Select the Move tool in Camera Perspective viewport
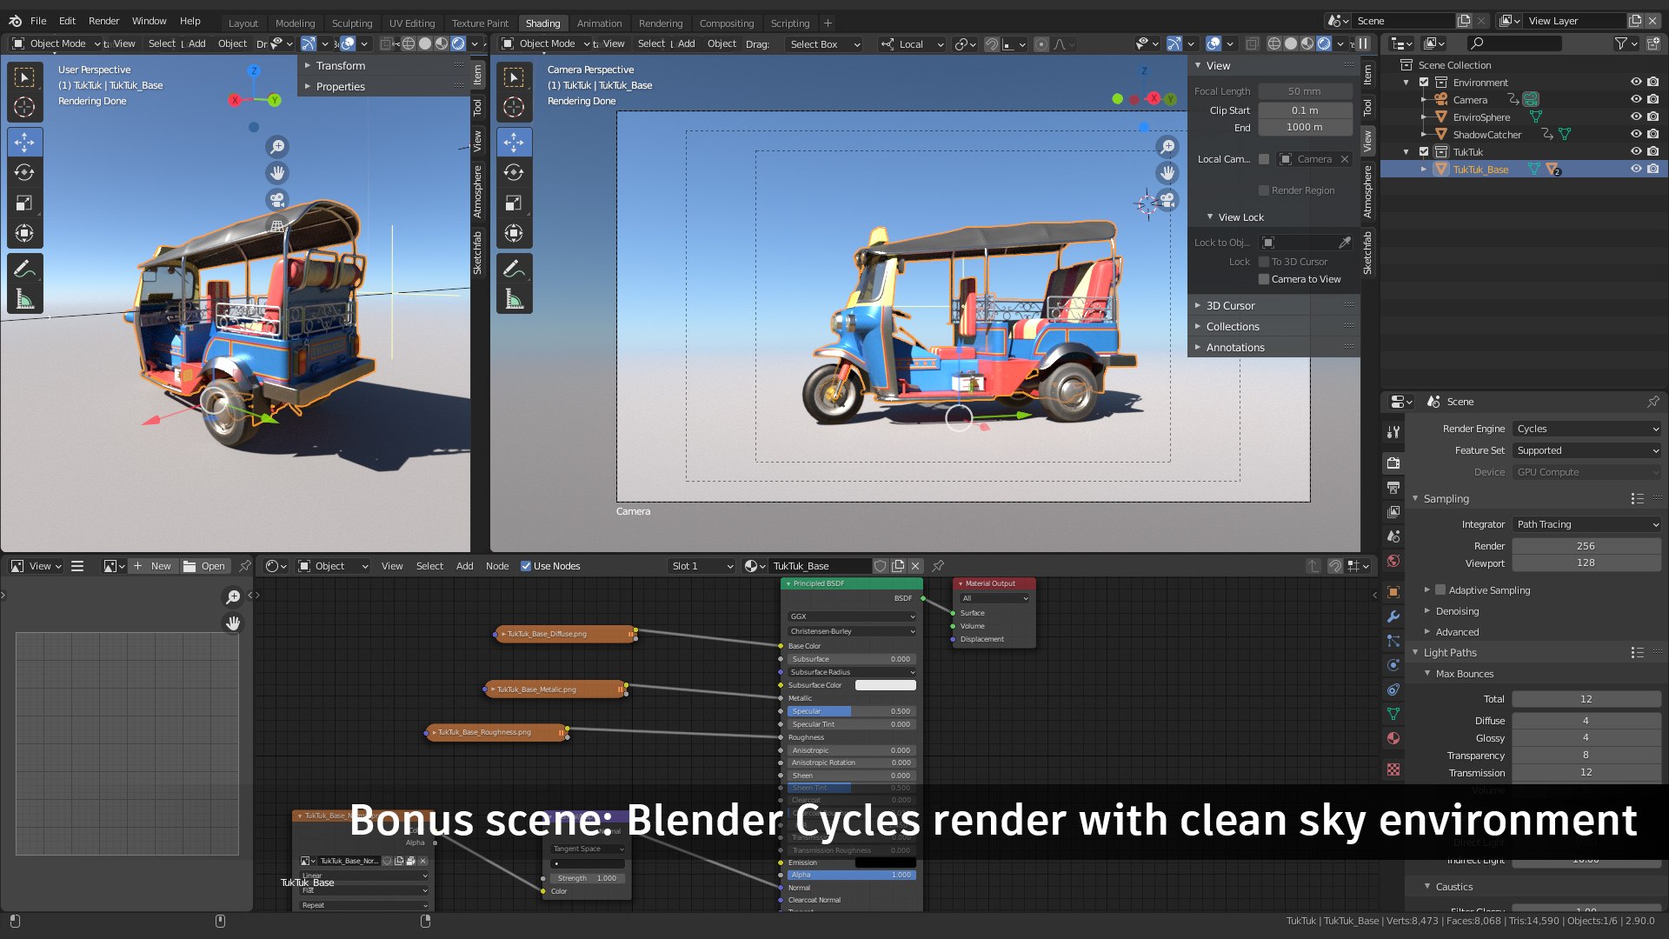Viewport: 1669px width, 939px height. coord(514,142)
